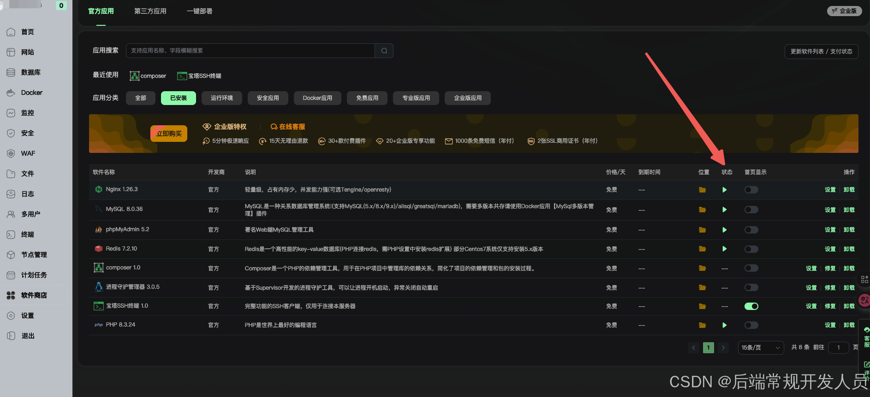Select page 1 pagination button
Viewport: 870px width, 397px height.
pyautogui.click(x=708, y=348)
